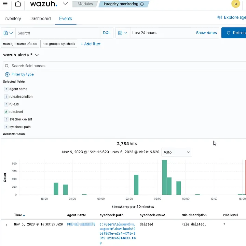Click the syscheck.path selected field
Screen dimensions: 246x246
[20, 127]
